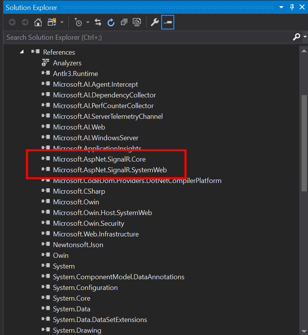The image size is (308, 335).
Task: Toggle the Preview Selected Items button
Action: point(168,22)
